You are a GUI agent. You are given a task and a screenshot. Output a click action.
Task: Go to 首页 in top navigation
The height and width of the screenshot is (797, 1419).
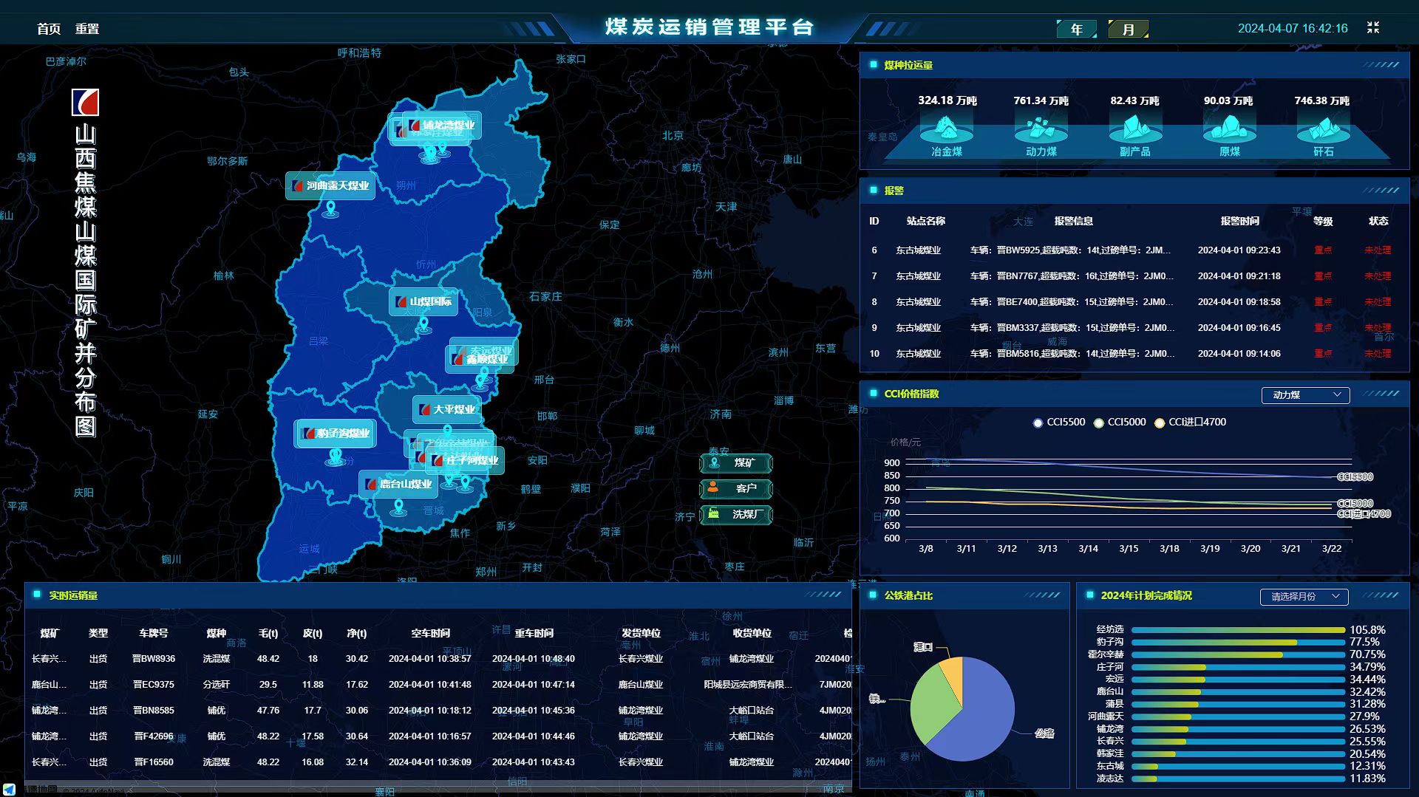pos(49,29)
